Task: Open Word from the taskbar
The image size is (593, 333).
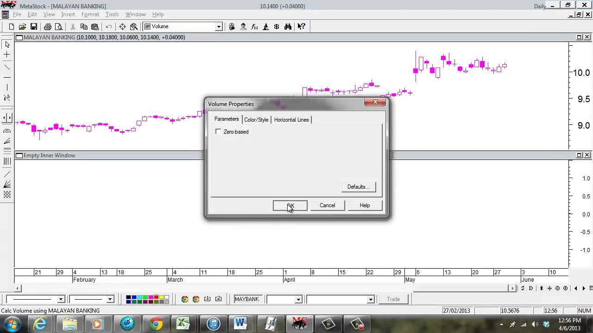Action: click(241, 324)
